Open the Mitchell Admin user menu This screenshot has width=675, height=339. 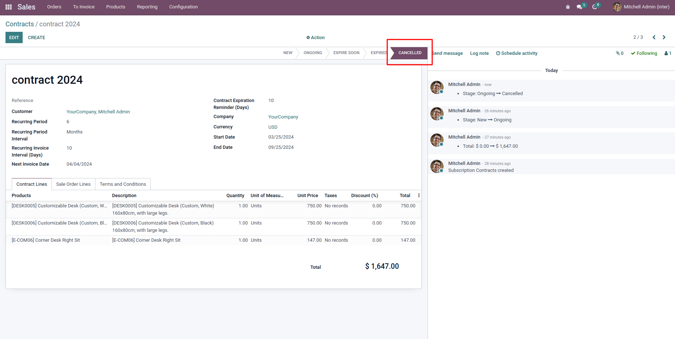[641, 7]
